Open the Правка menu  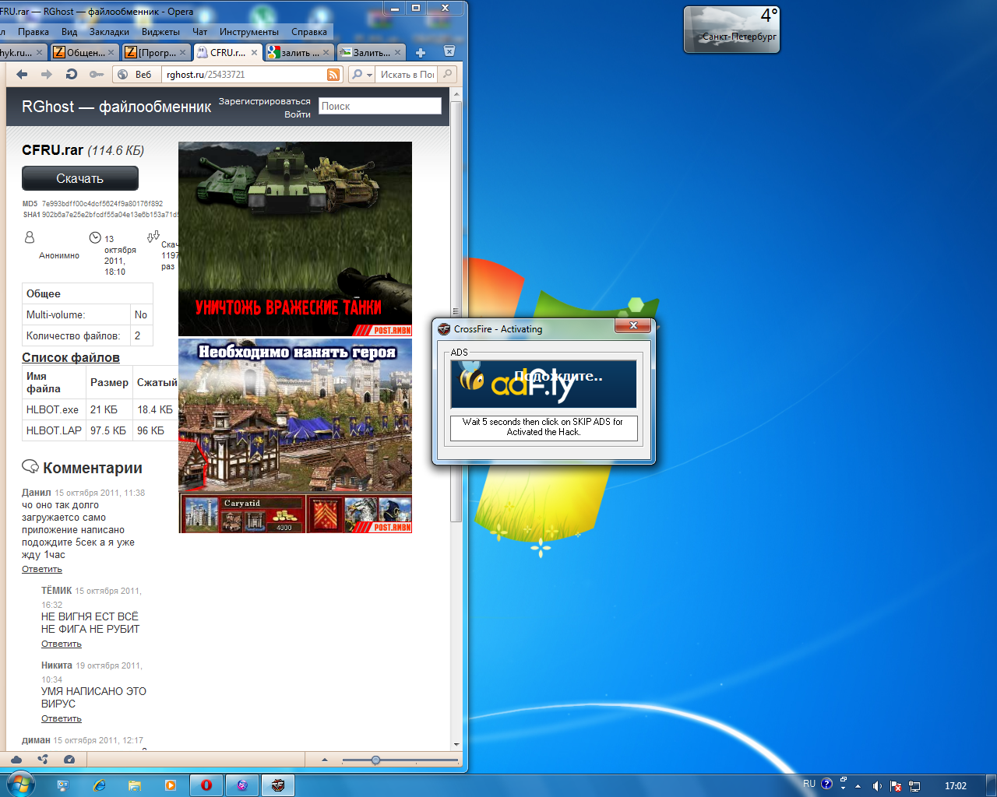point(33,32)
